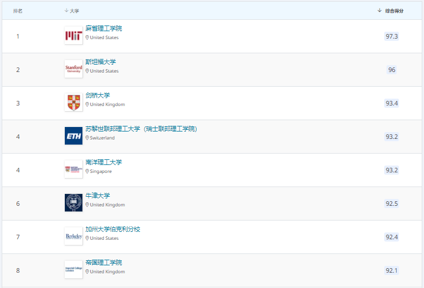Open the 南洋理工大学 university link
The image size is (424, 288).
[103, 162]
